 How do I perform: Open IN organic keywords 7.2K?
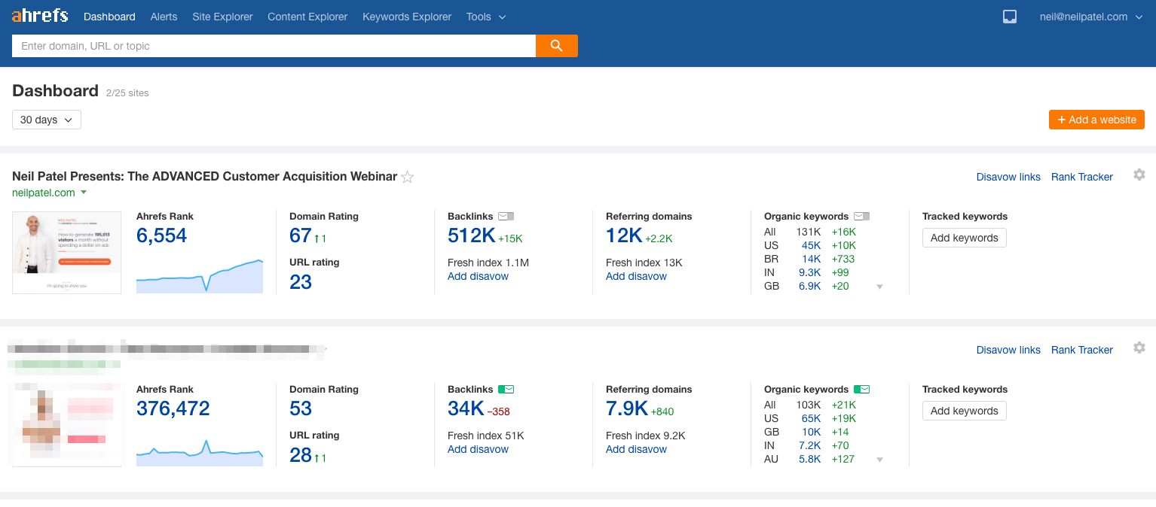809,445
